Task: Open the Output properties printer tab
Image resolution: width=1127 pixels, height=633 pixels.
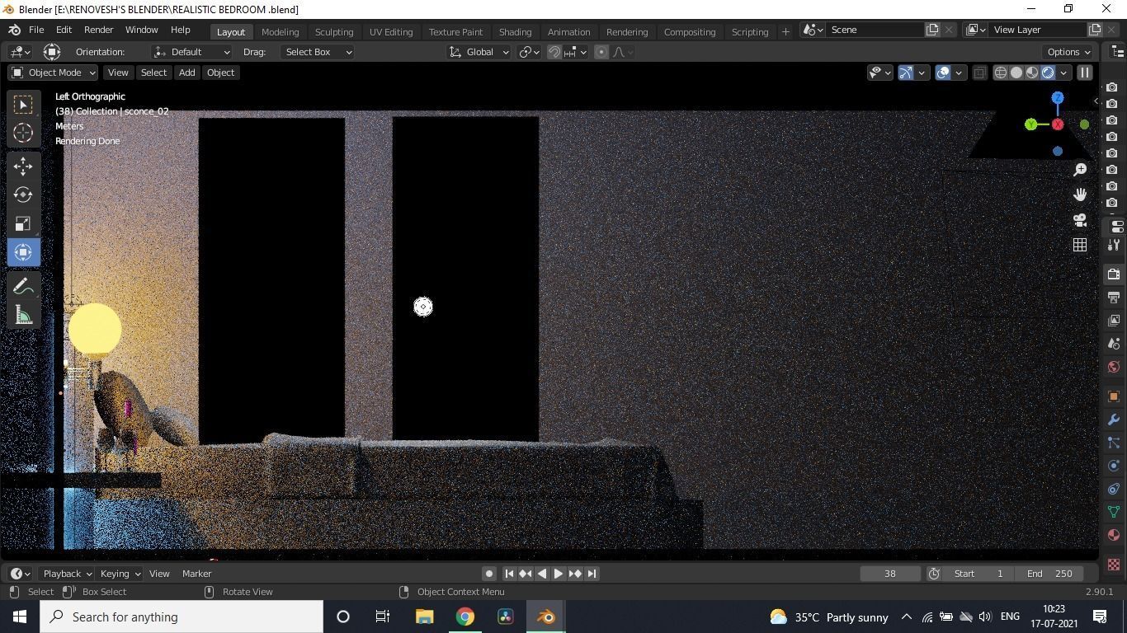Action: [x=1114, y=297]
